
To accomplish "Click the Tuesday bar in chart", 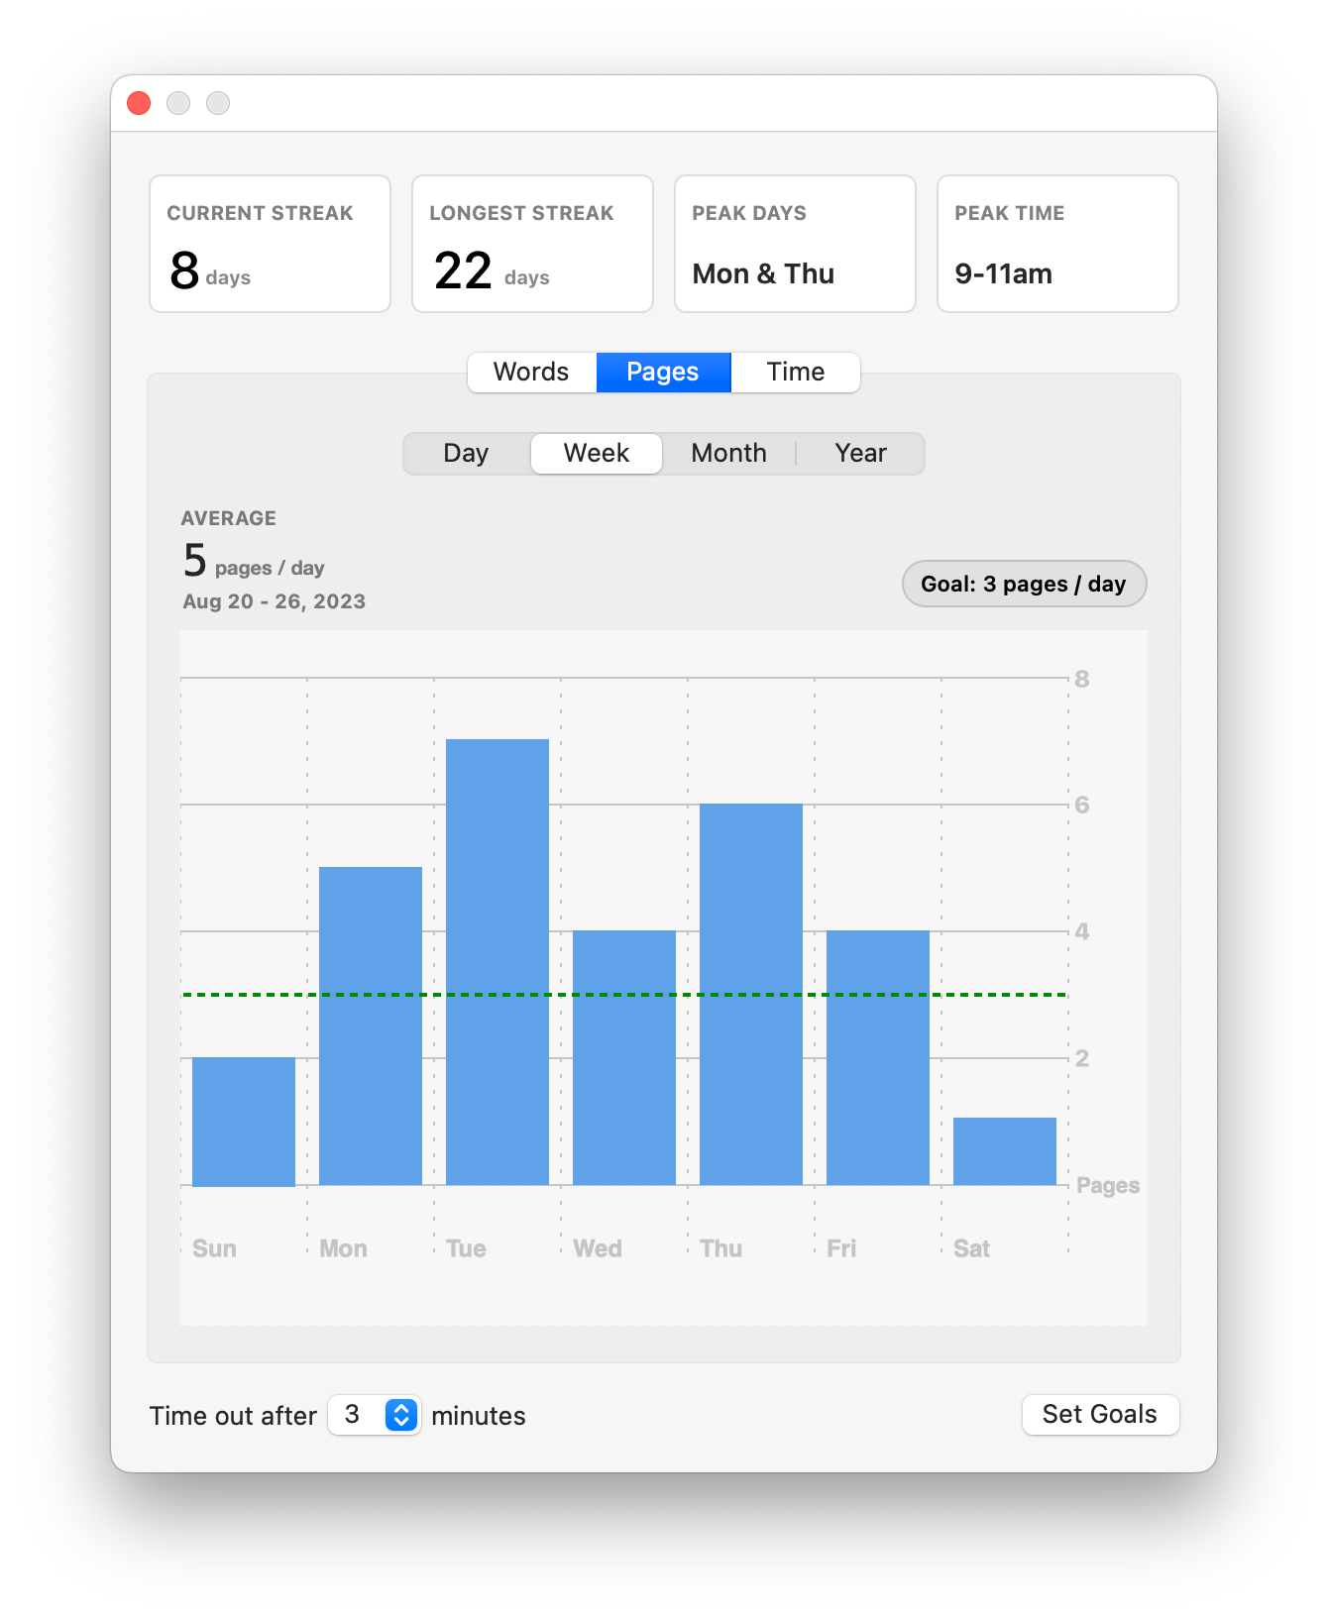I will 498,961.
